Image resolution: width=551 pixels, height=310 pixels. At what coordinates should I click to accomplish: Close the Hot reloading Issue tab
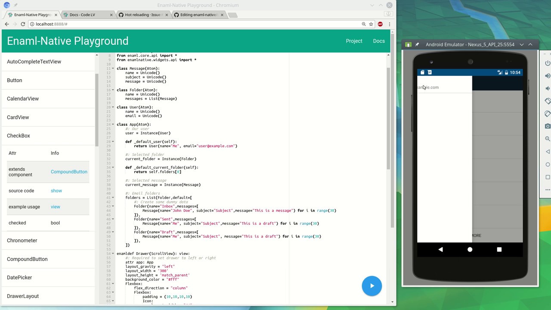click(167, 15)
